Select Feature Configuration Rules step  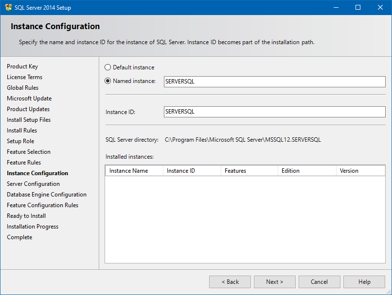click(42, 205)
